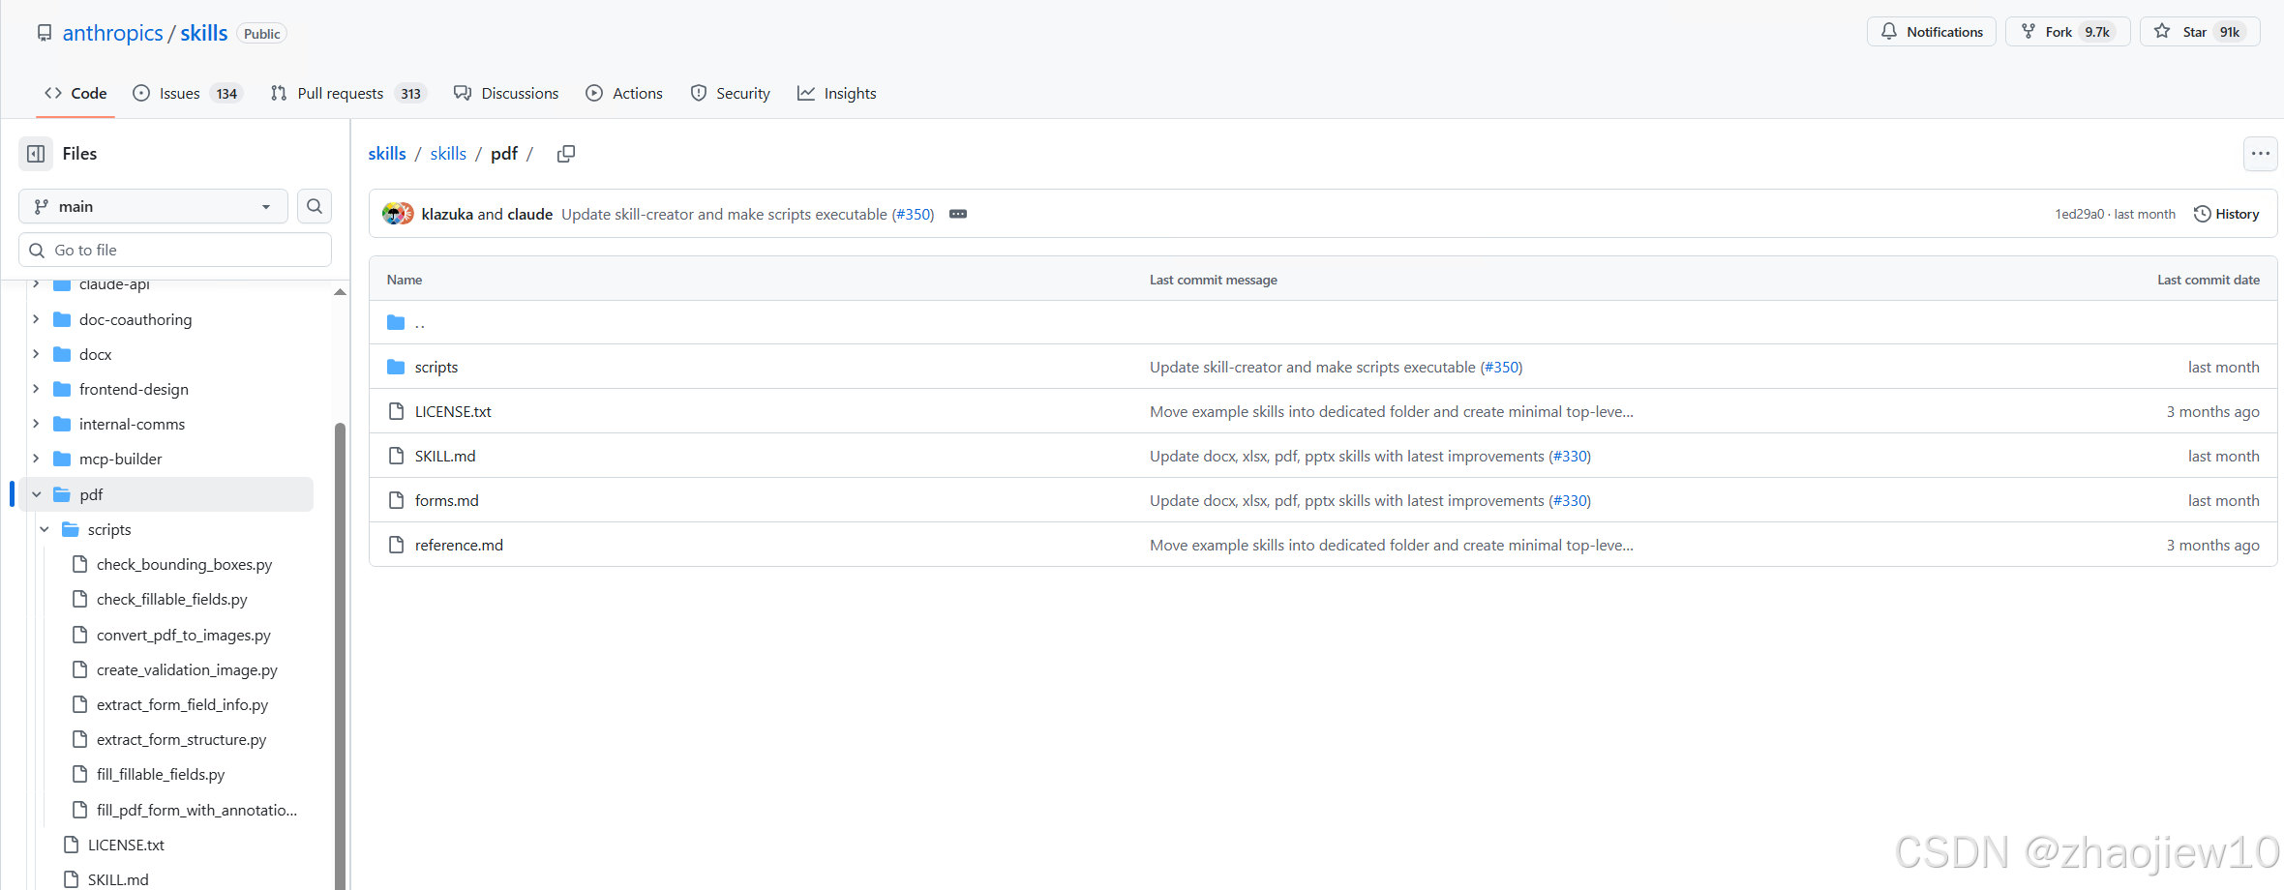Click the Notifications bell icon

1889,32
